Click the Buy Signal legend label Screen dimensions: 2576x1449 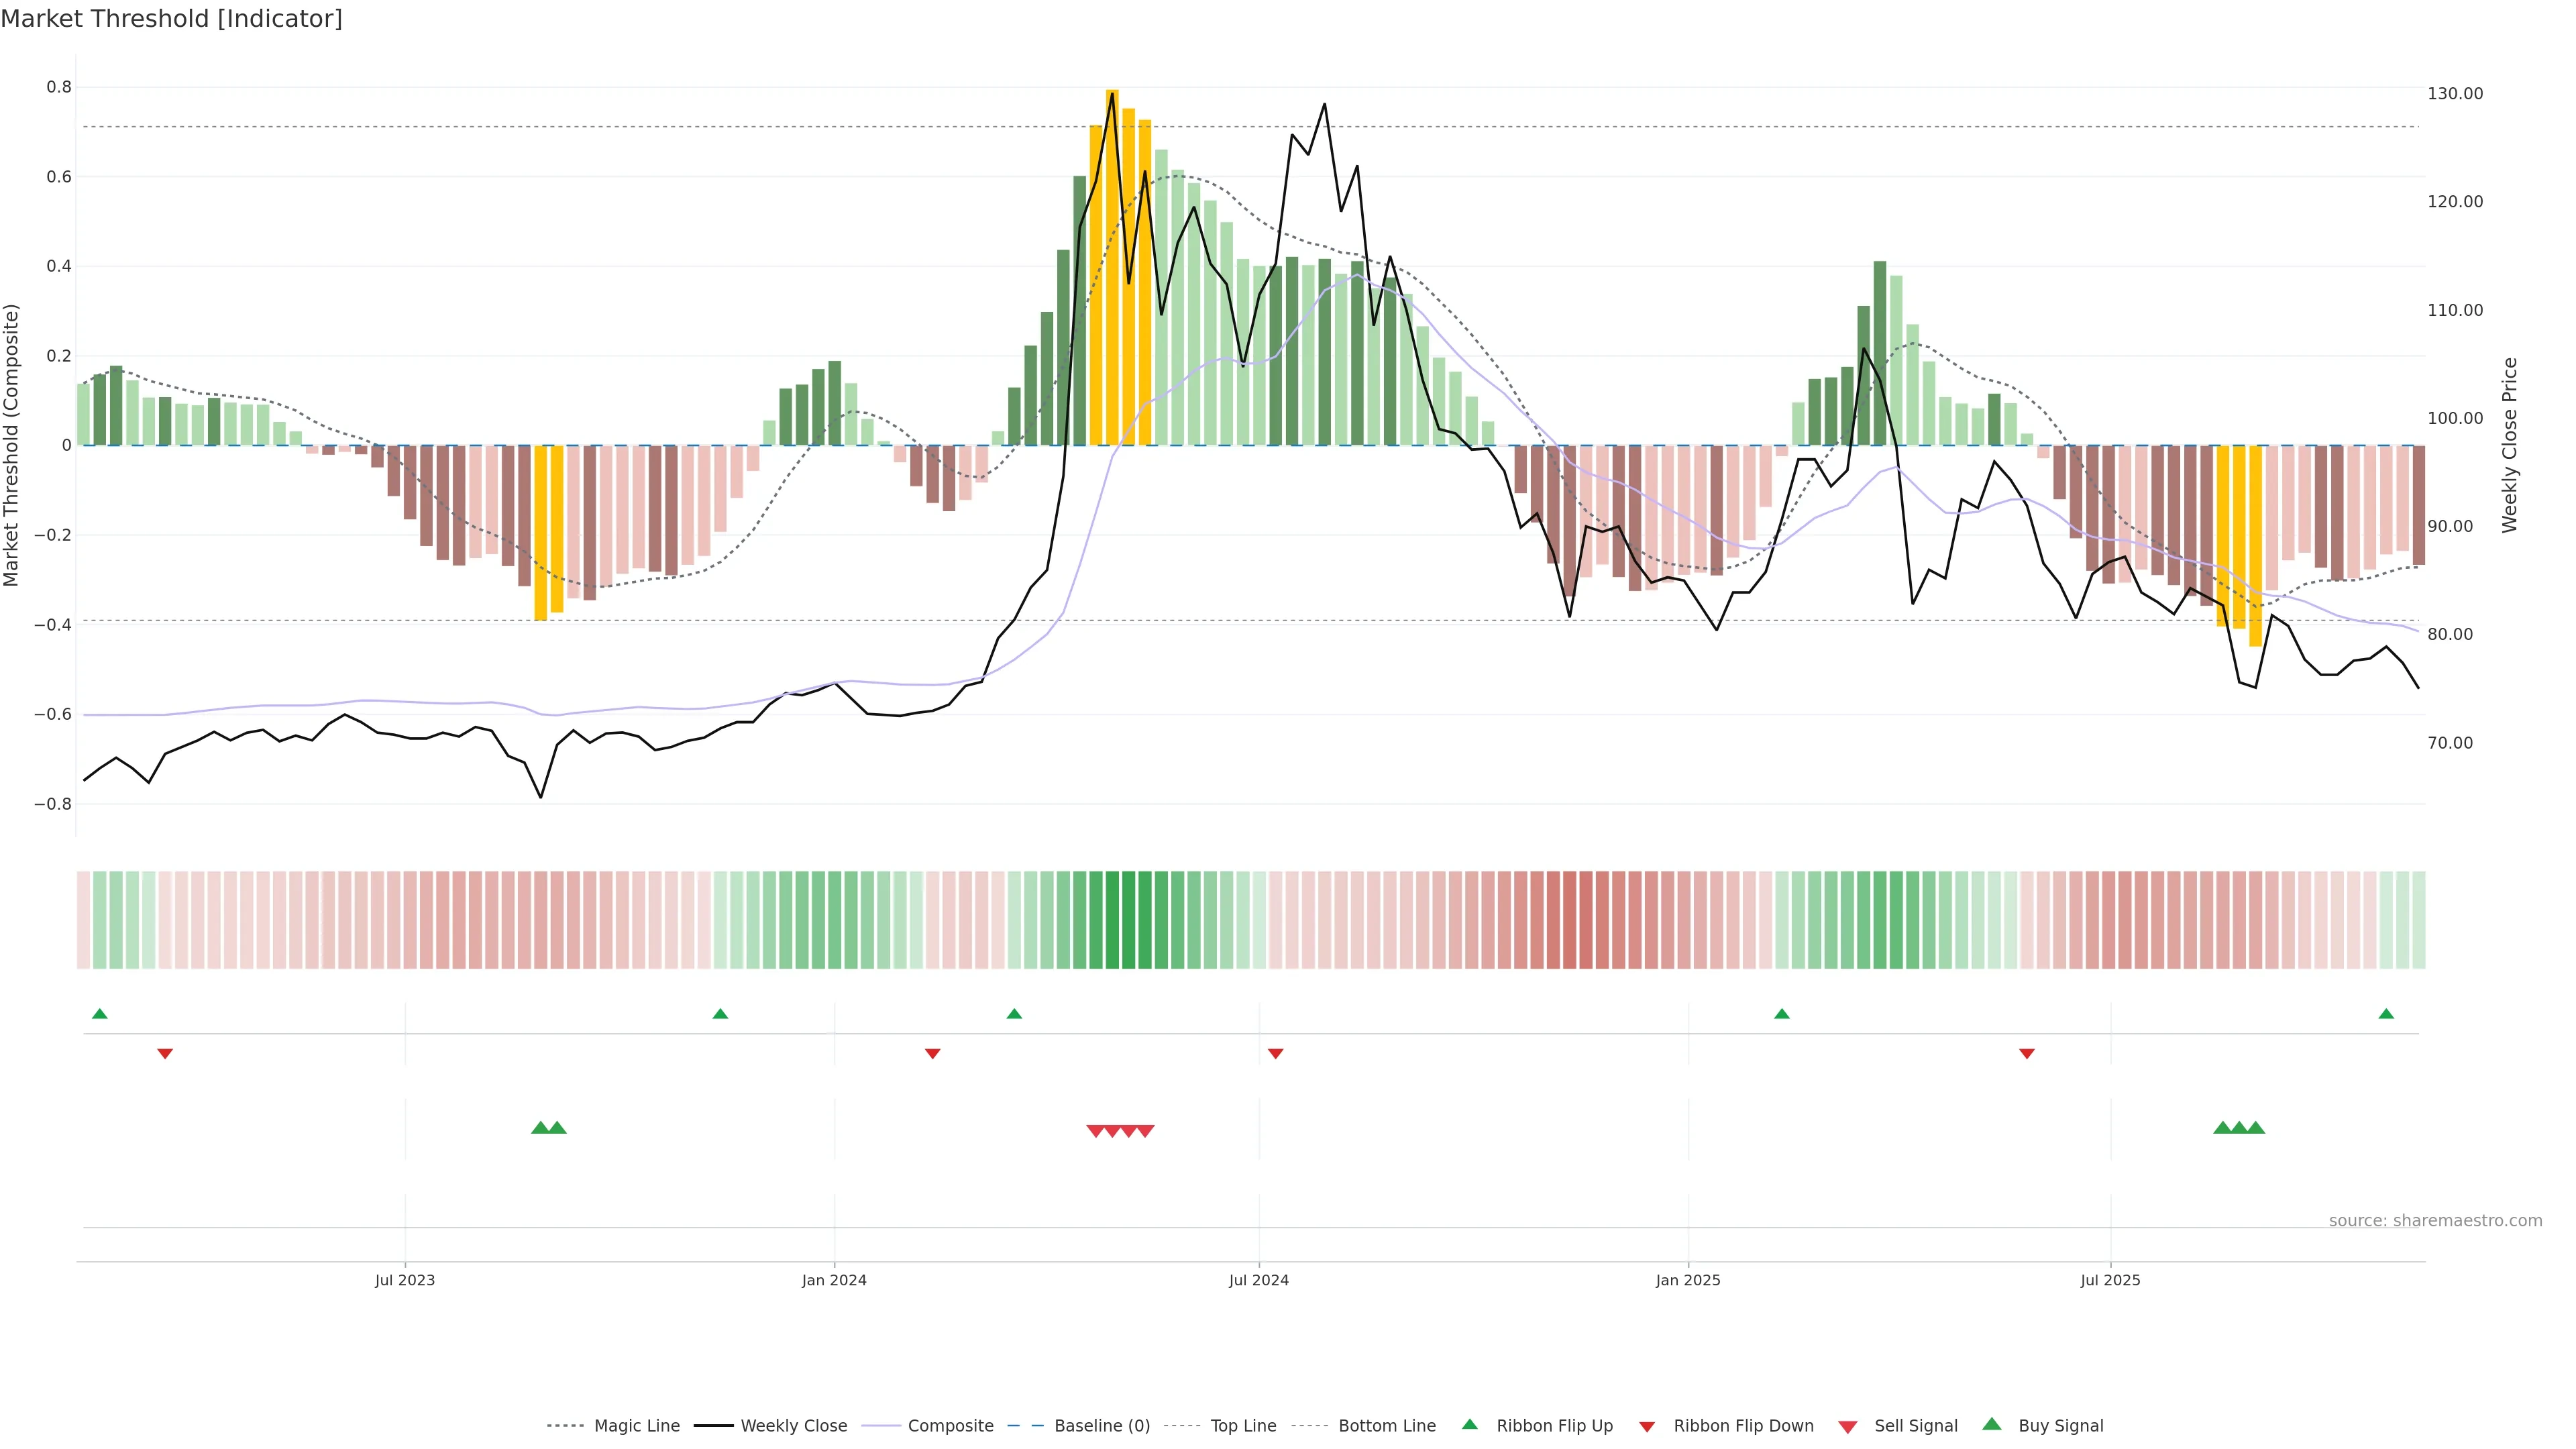2060,1426
